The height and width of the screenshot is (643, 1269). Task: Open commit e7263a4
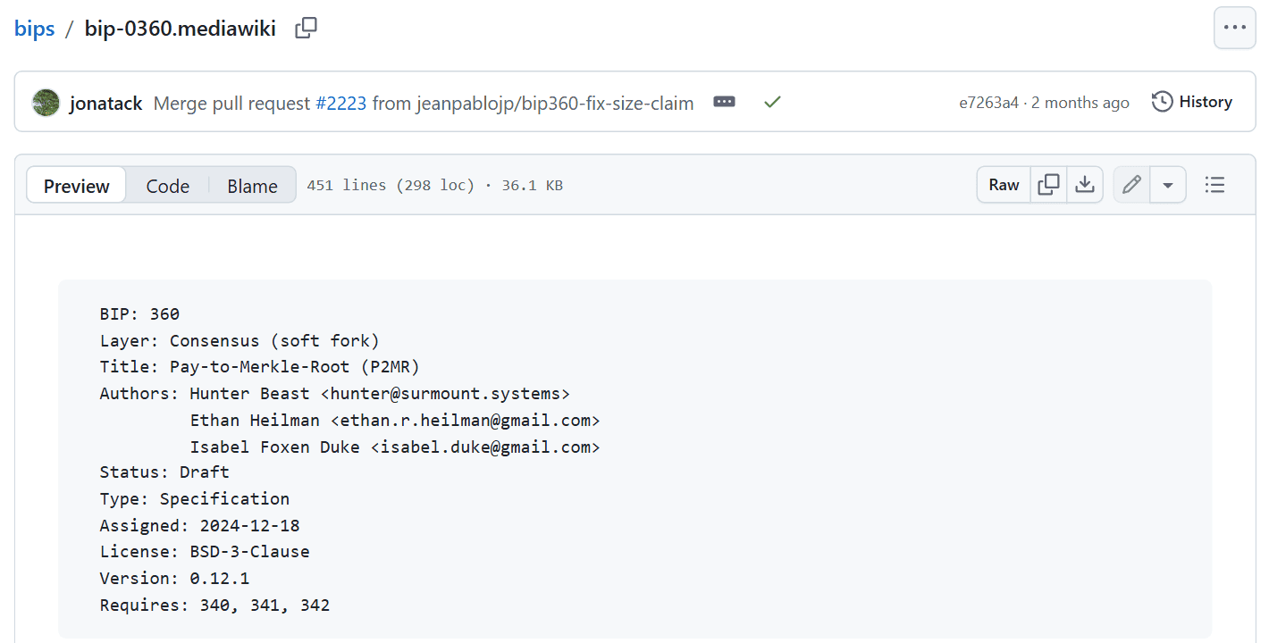point(988,103)
